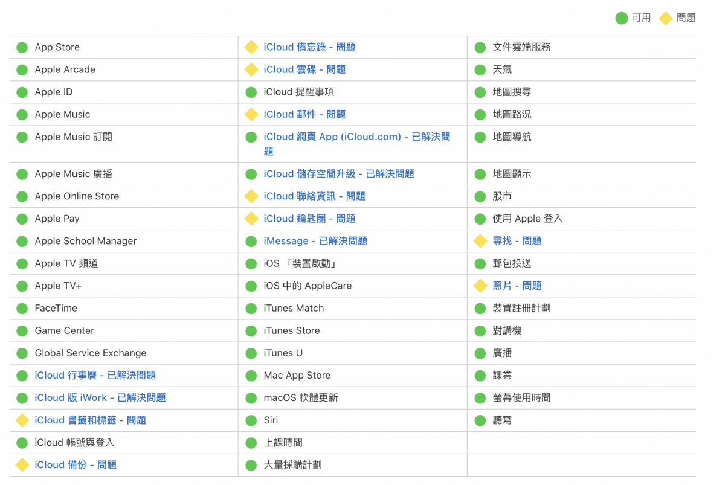
Task: Select 螢幕使用時間 text
Action: [x=521, y=397]
